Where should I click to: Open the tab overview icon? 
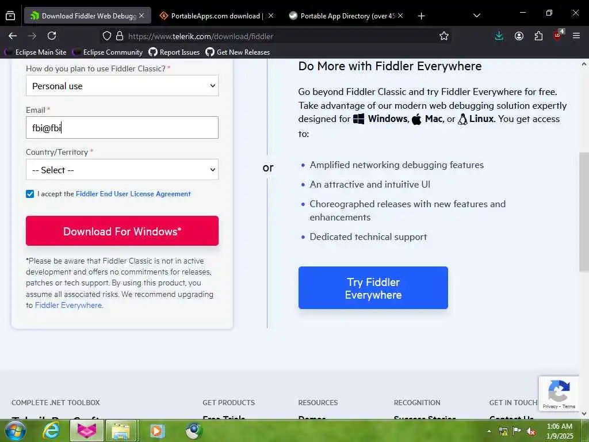[x=10, y=16]
